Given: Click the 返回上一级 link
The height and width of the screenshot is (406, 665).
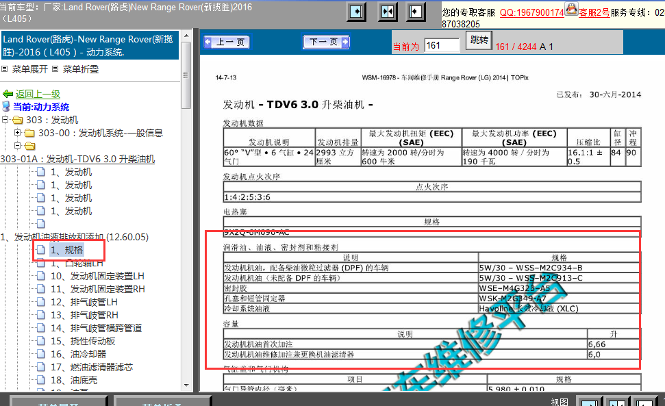Looking at the screenshot, I should [x=38, y=94].
